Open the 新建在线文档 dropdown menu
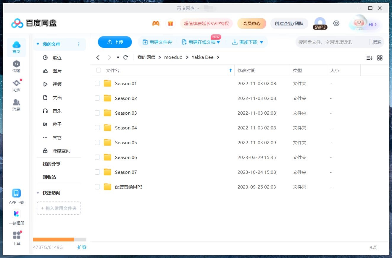This screenshot has width=392, height=258. coord(218,42)
